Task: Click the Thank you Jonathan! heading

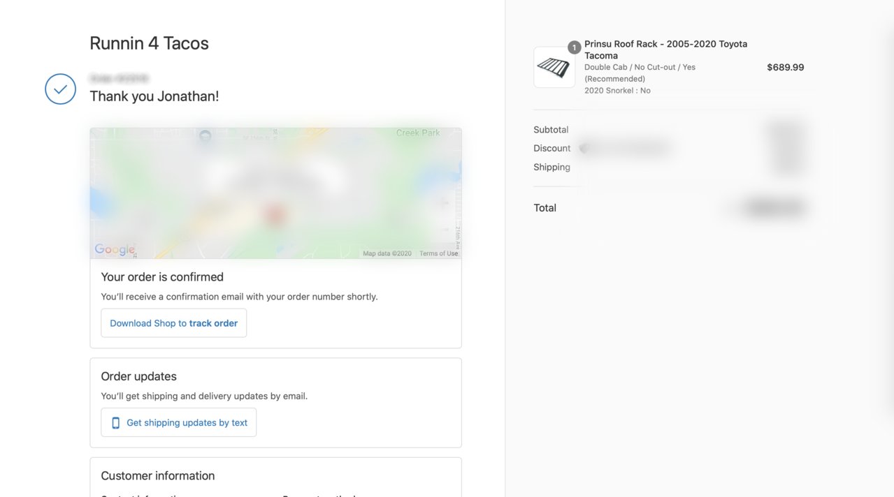Action: click(x=154, y=96)
